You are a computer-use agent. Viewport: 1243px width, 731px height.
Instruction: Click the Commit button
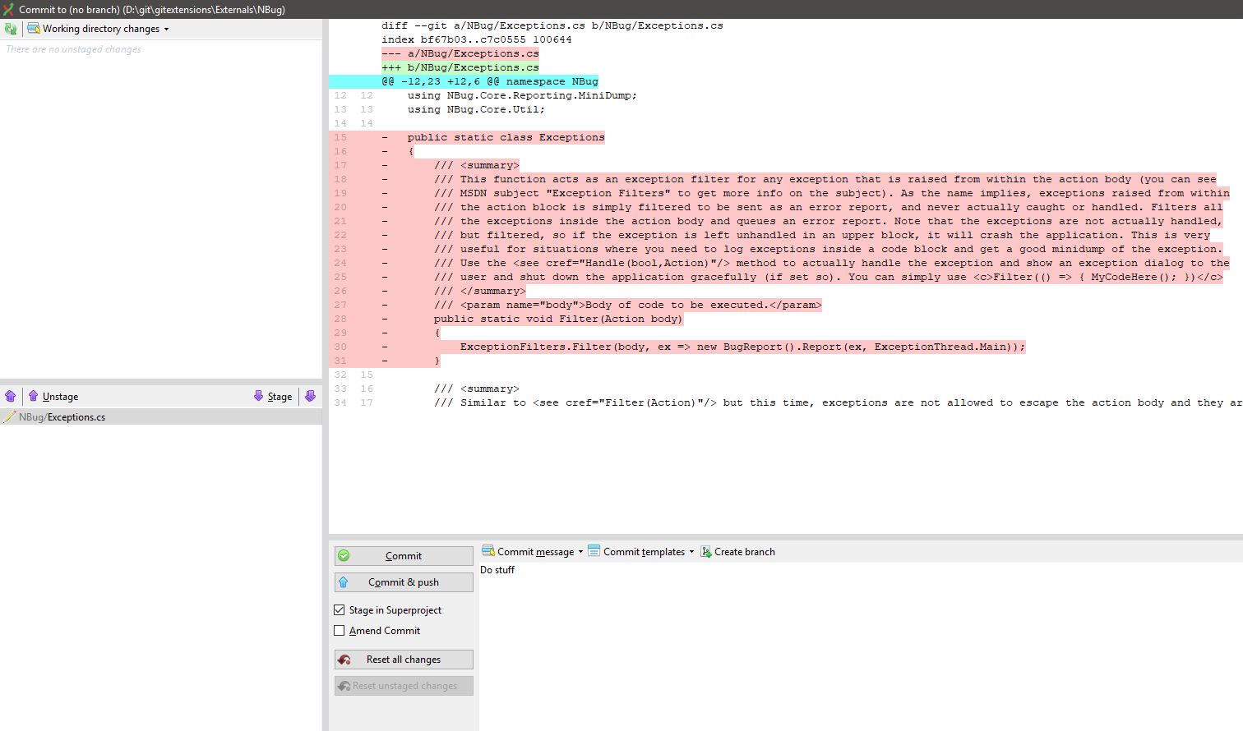click(404, 556)
